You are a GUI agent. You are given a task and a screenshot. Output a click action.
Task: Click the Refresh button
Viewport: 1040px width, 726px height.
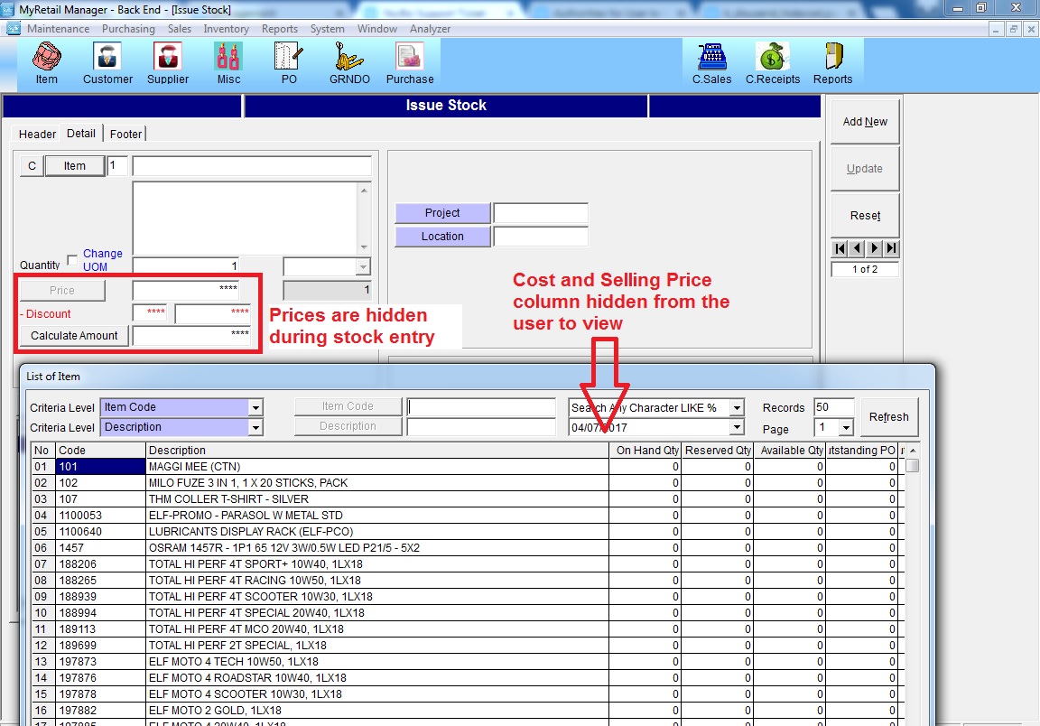pyautogui.click(x=888, y=417)
